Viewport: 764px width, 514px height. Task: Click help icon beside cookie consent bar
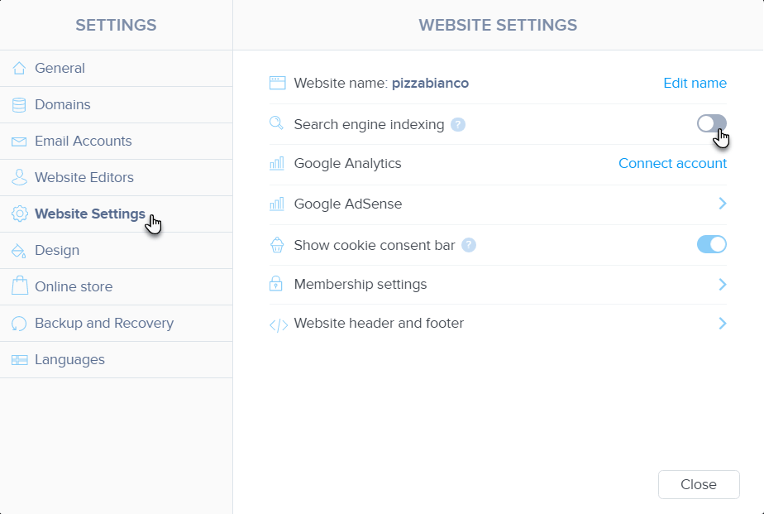[x=469, y=245]
